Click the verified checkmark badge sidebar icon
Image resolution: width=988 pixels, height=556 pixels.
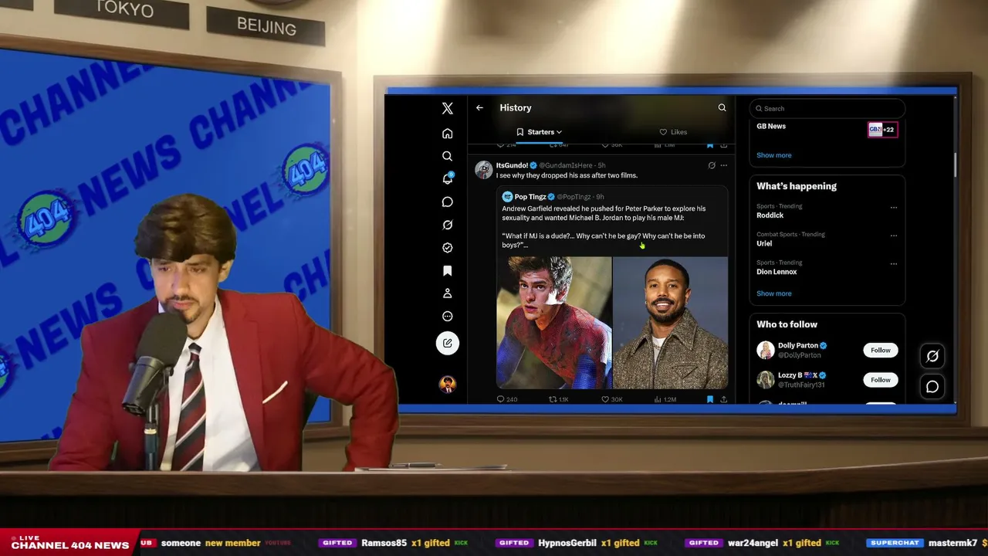(x=447, y=248)
